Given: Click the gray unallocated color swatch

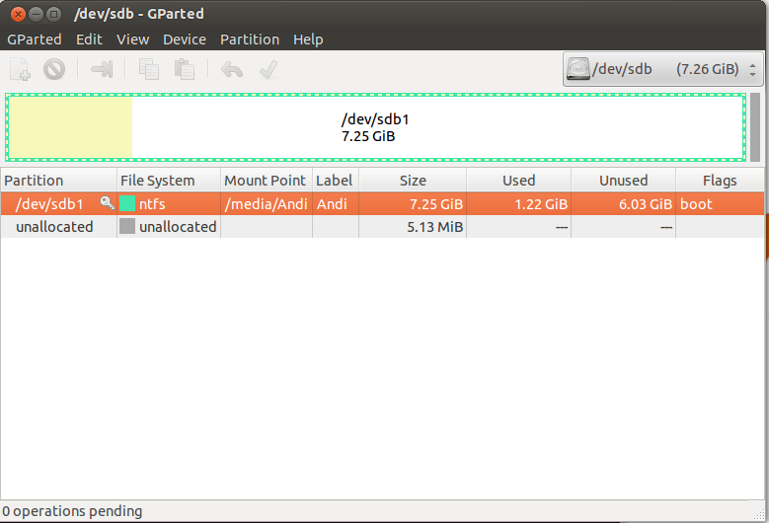Looking at the screenshot, I should [127, 227].
